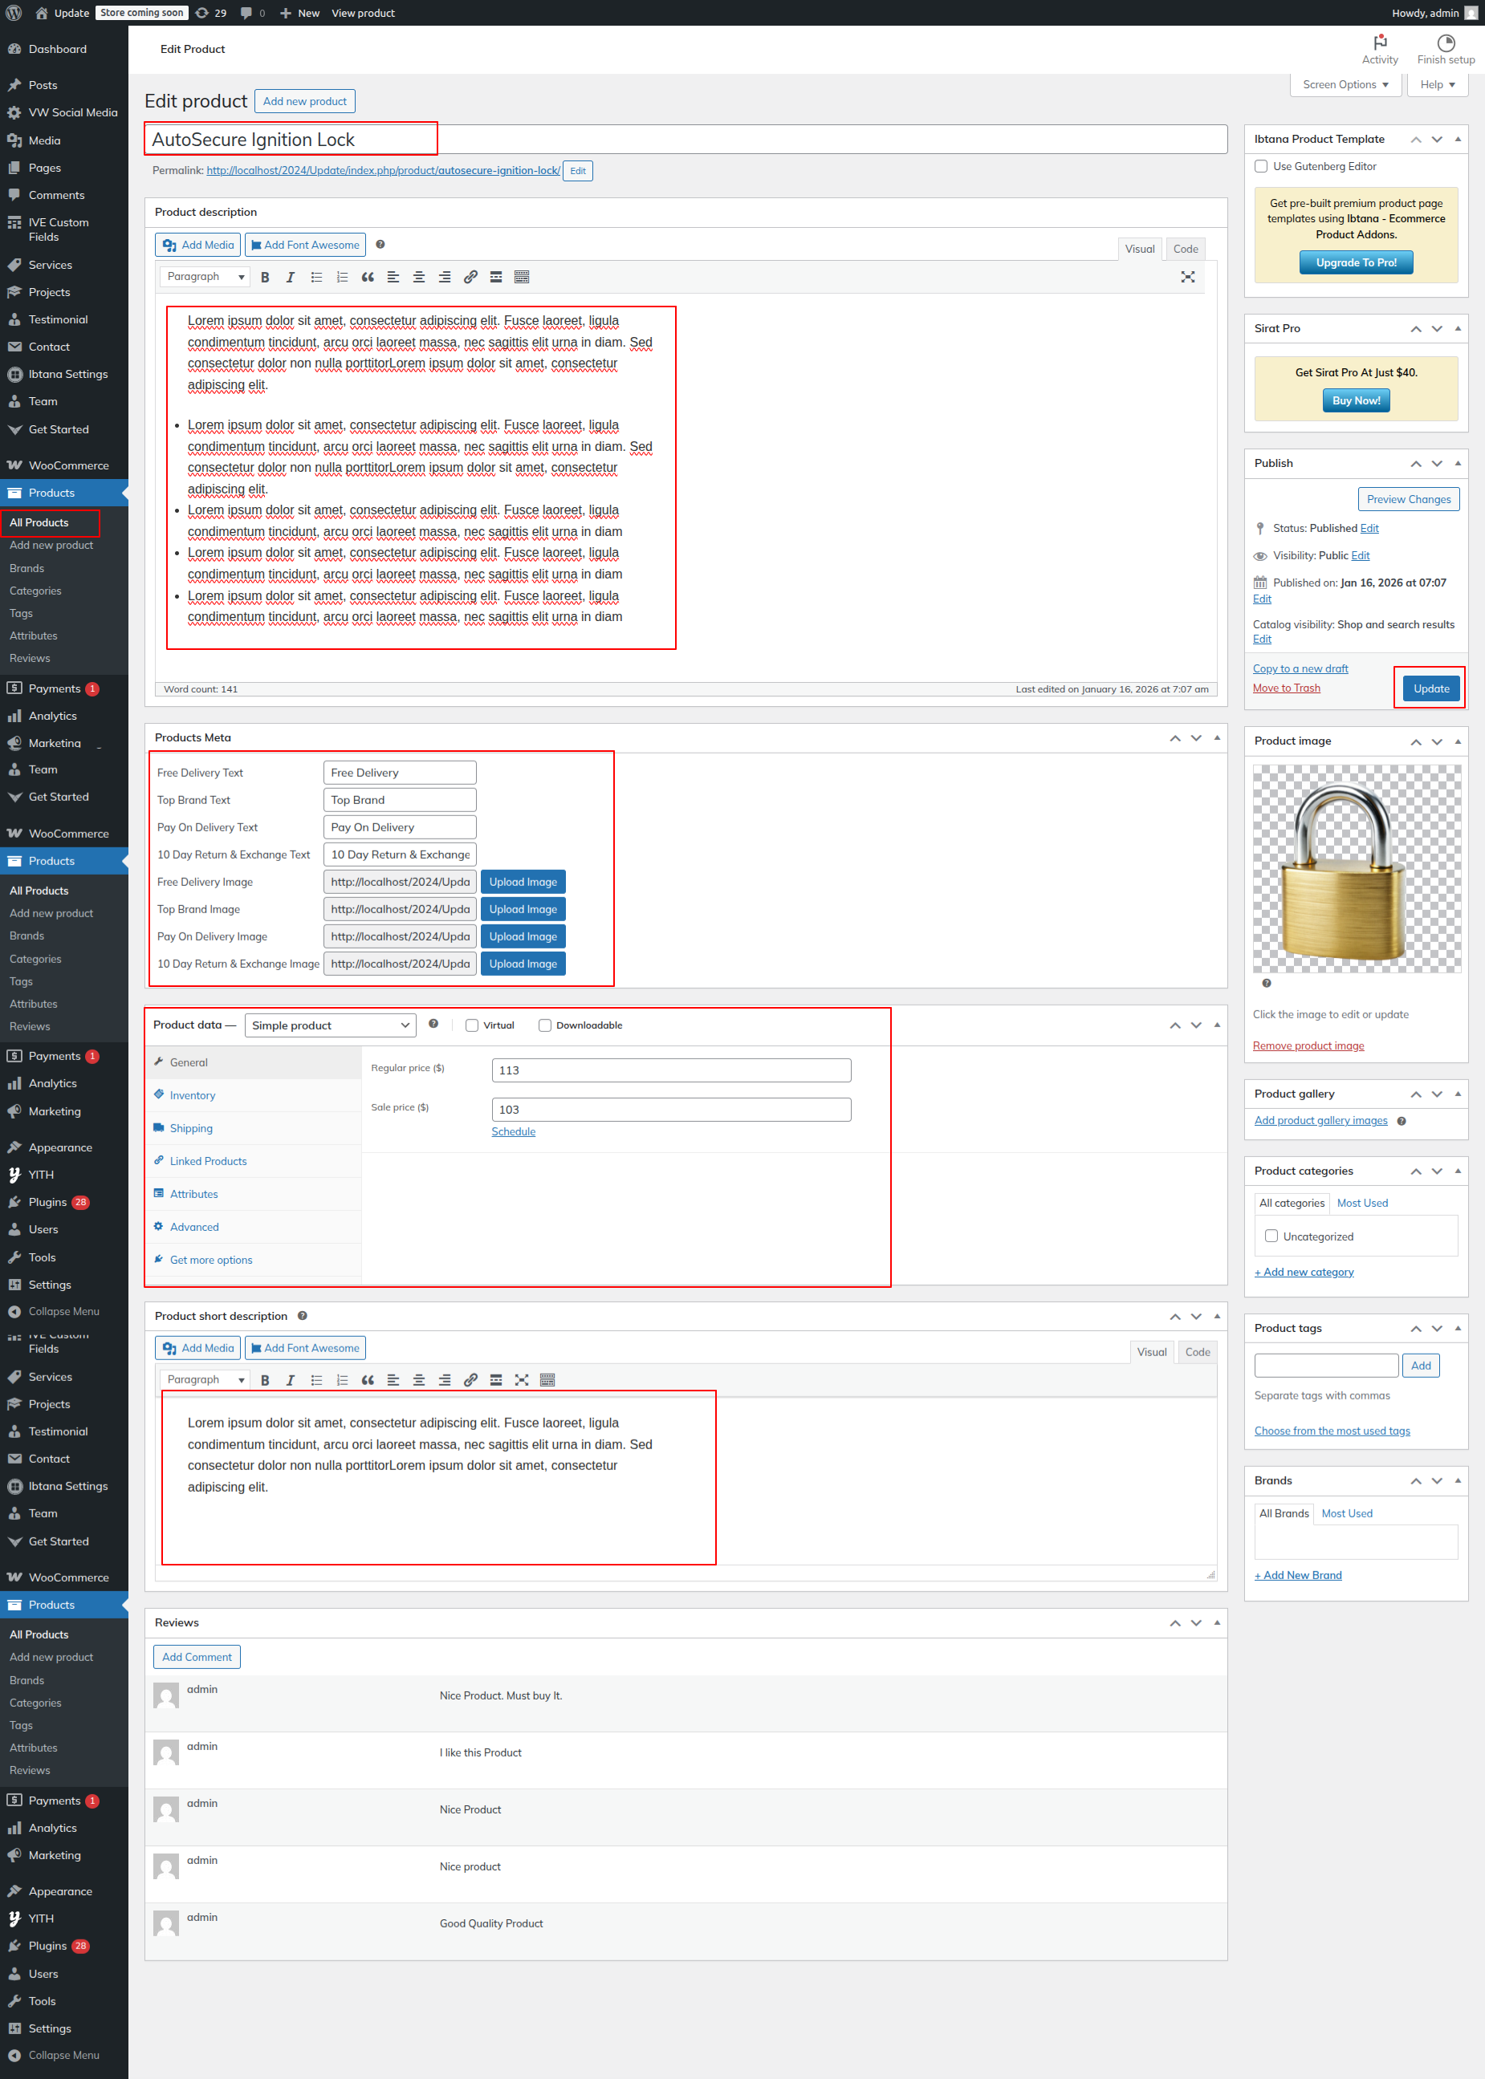Click bulleted list icon in description toolbar

click(316, 277)
